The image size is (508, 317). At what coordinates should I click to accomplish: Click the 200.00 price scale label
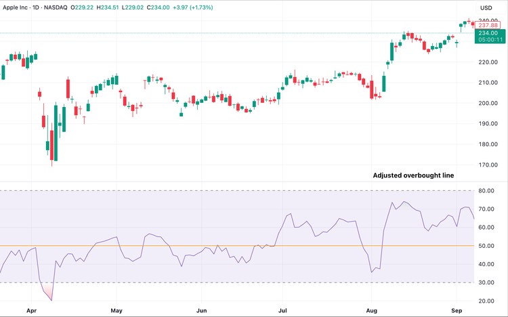click(489, 104)
